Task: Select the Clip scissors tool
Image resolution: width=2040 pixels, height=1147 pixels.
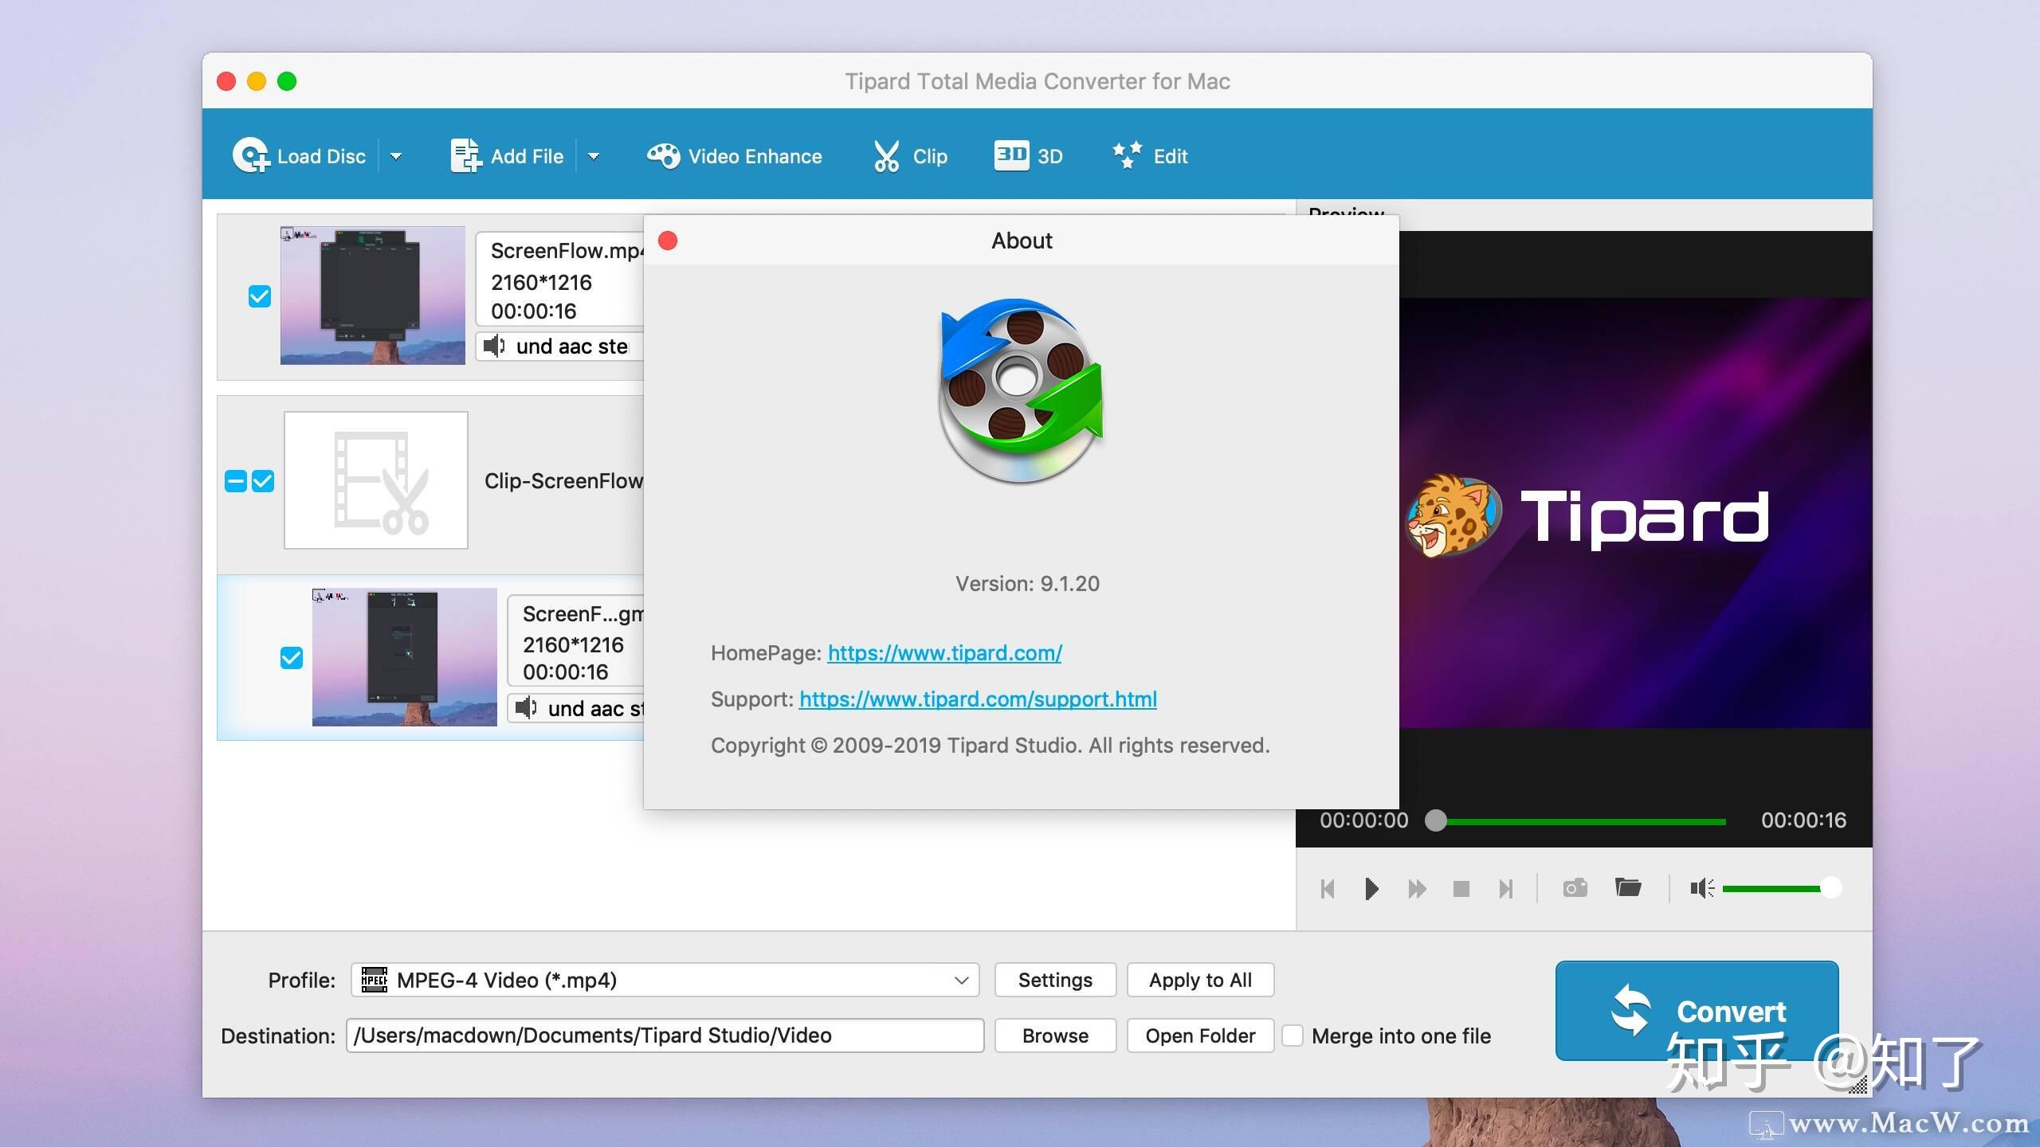Action: (910, 156)
